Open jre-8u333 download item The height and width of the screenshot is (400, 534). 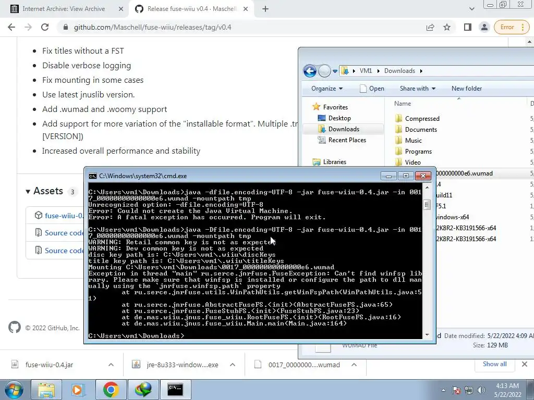click(182, 365)
